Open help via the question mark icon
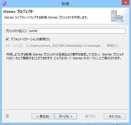 pyautogui.click(x=7, y=116)
